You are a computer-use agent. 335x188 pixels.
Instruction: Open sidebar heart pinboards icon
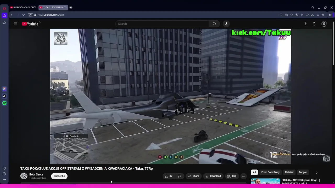coord(4,168)
